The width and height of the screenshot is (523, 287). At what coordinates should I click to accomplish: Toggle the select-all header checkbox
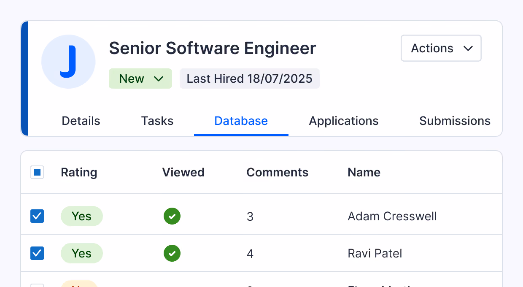point(37,172)
